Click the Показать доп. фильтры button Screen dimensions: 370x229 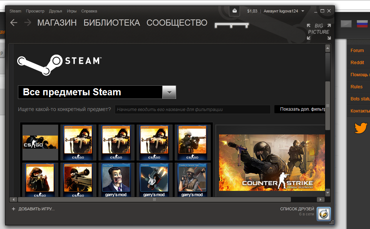tap(300, 109)
